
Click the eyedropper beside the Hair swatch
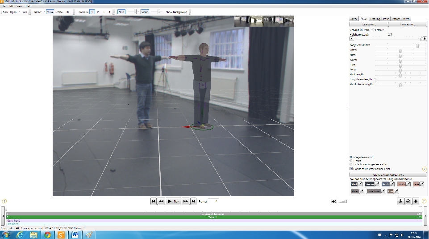pyautogui.click(x=396, y=191)
